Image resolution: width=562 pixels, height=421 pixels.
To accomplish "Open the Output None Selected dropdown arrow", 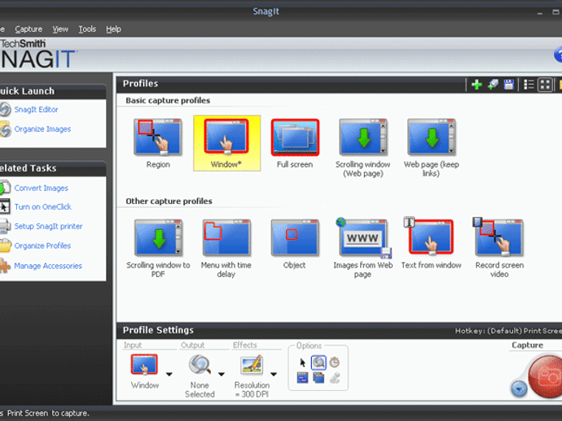I will [222, 374].
